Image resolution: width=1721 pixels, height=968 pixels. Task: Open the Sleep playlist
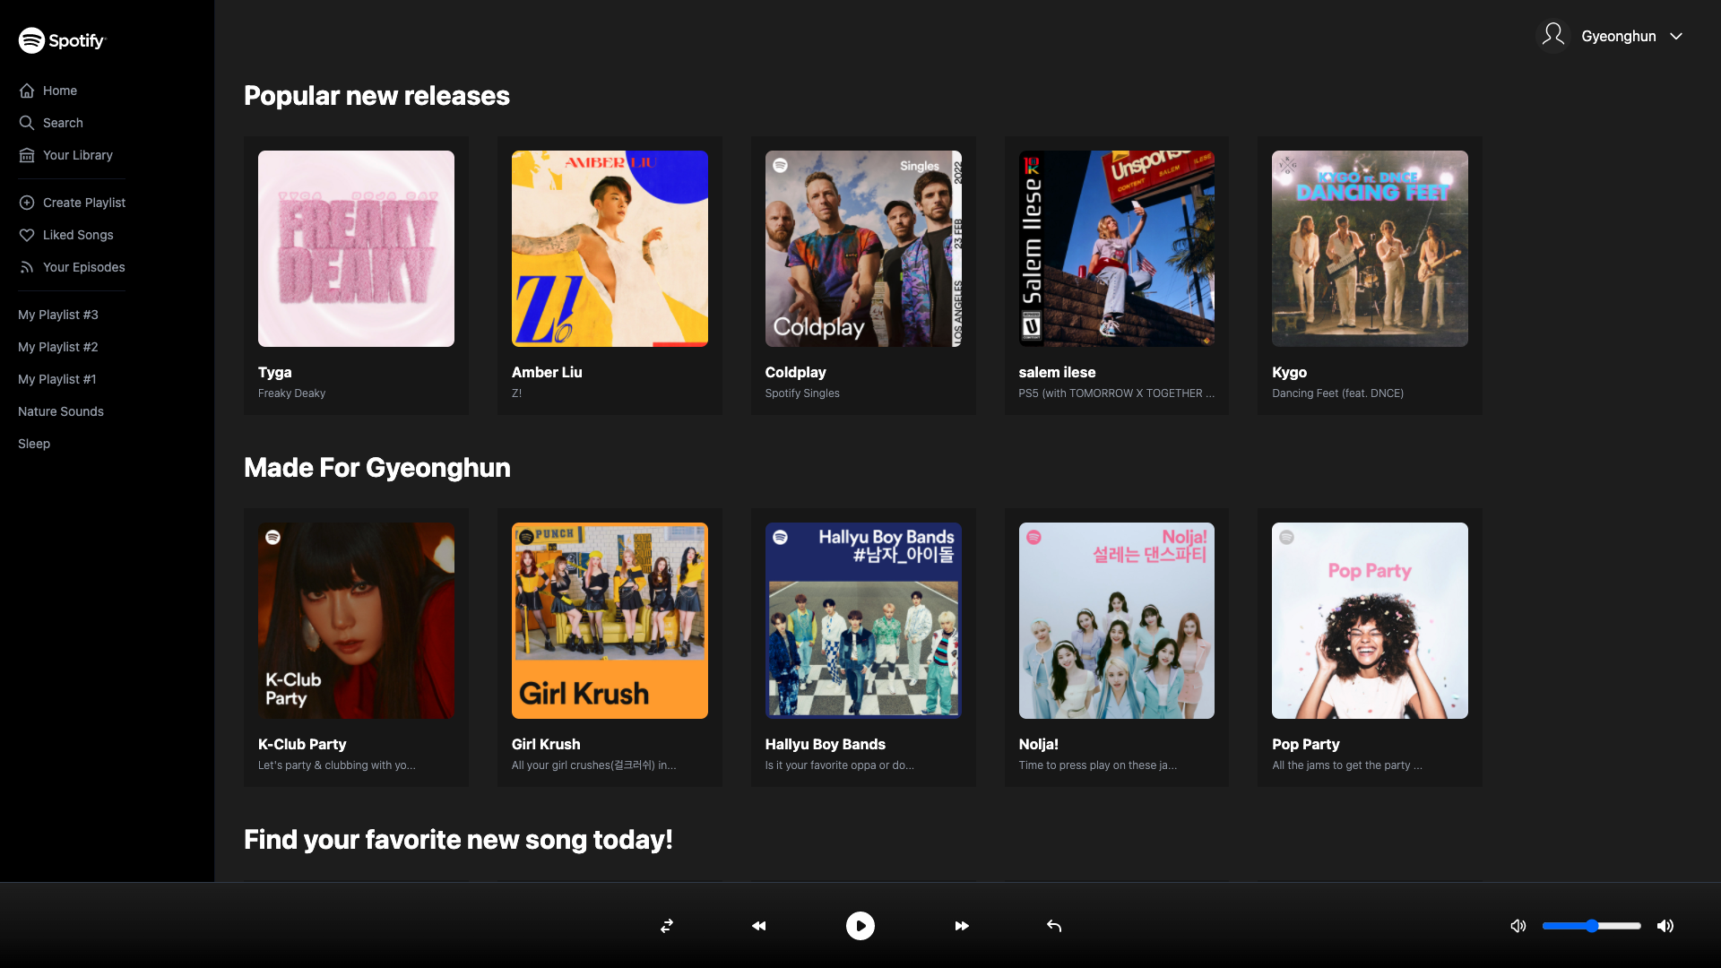(x=33, y=444)
